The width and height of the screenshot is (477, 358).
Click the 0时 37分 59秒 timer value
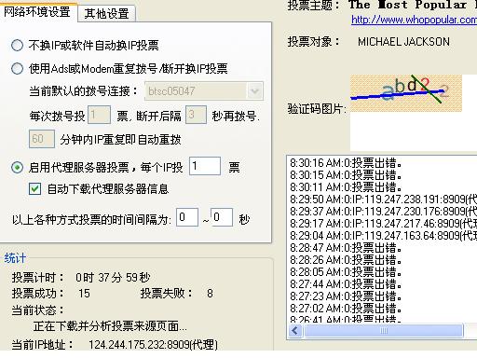click(x=113, y=277)
